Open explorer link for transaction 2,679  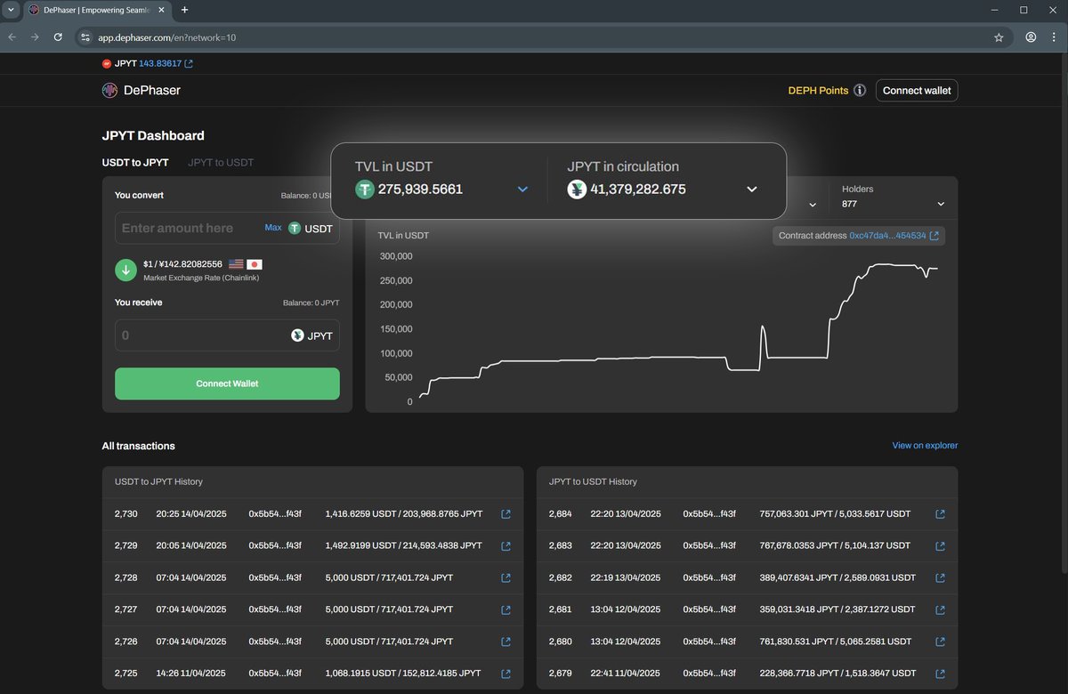point(940,674)
